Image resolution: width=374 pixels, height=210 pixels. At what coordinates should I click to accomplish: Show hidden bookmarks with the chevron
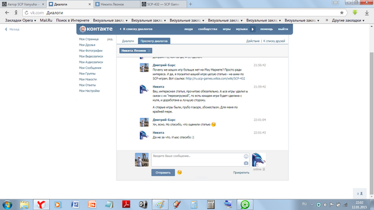click(x=327, y=20)
